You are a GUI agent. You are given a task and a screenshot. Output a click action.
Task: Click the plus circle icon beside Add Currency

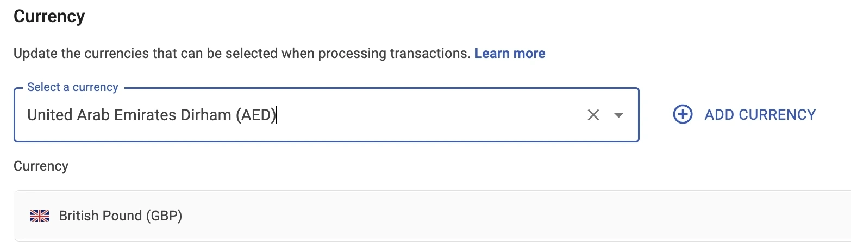[x=683, y=115]
